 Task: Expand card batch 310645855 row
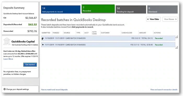click(x=43, y=45)
